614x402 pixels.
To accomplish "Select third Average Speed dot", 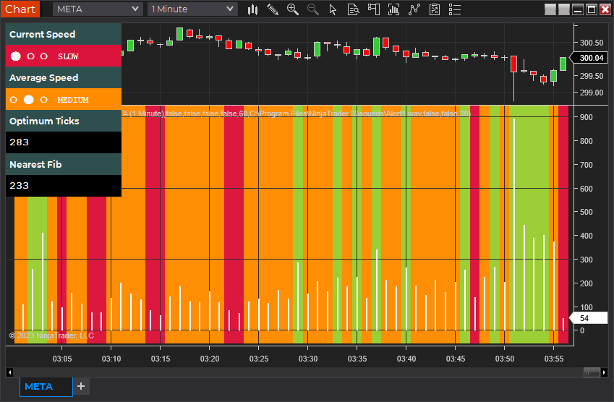I will tap(44, 100).
